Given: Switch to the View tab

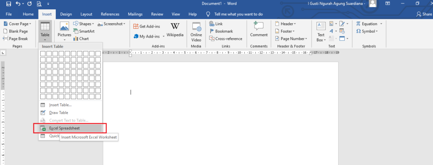Looking at the screenshot, I should (x=176, y=14).
